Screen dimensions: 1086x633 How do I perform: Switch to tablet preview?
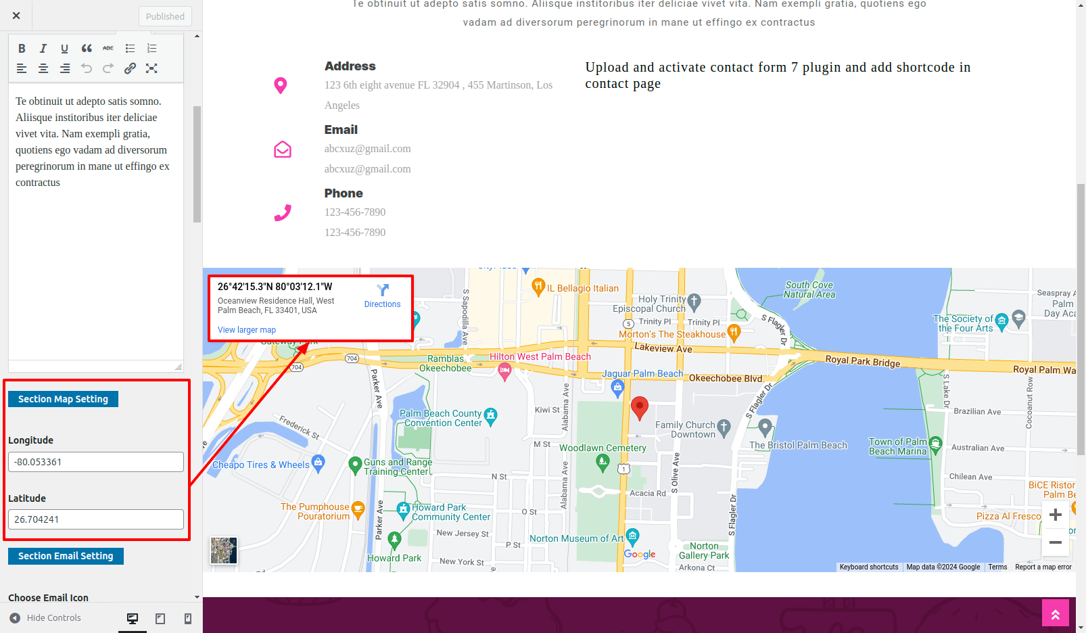pyautogui.click(x=160, y=618)
